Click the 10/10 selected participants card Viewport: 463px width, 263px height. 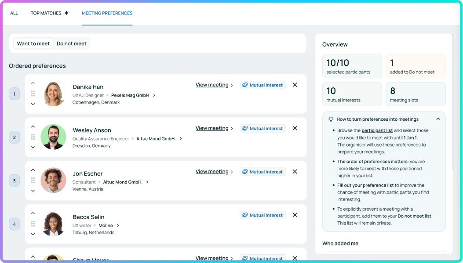tap(352, 66)
